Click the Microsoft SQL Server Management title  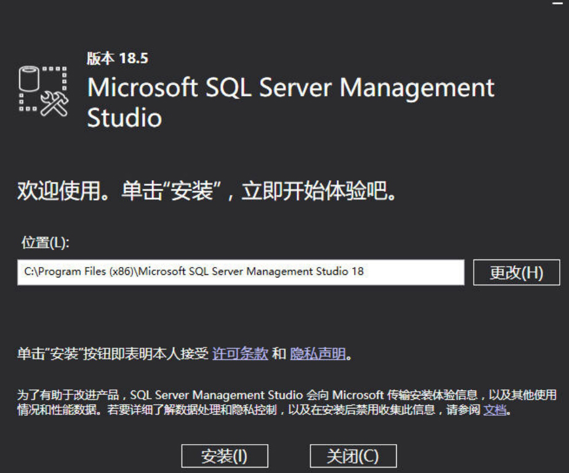point(290,88)
